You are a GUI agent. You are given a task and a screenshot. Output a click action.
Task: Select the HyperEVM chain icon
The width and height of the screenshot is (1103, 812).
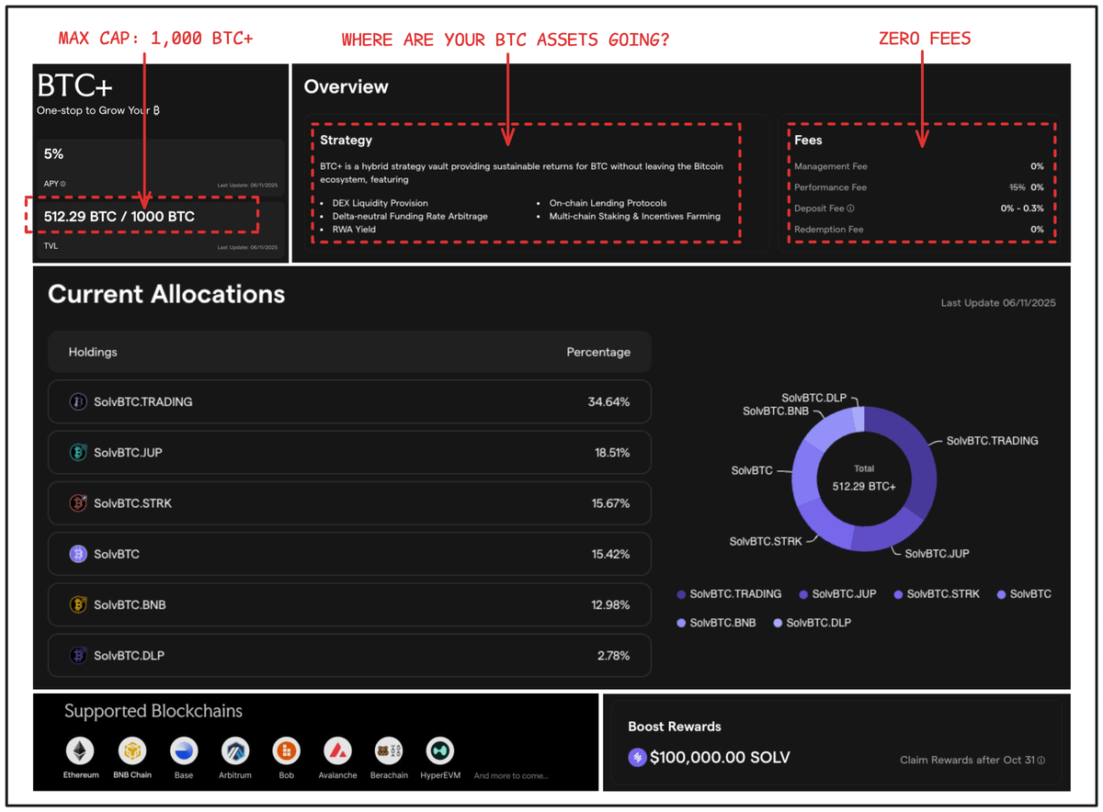pos(440,750)
